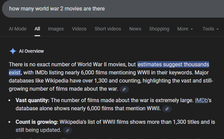Screen dimensions: 224x139
Task: Follow the IMDb hyperlink
Action: [x=201, y=100]
